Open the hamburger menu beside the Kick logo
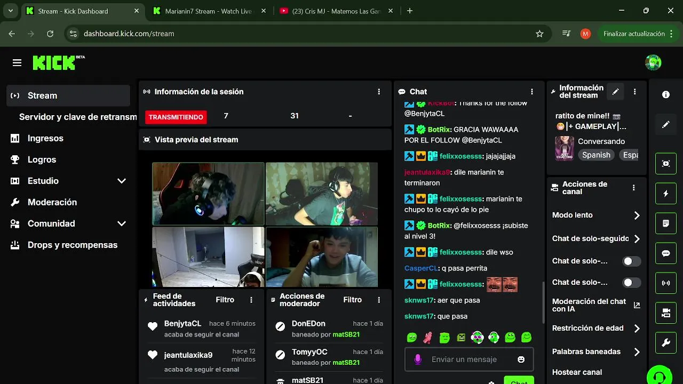Image resolution: width=683 pixels, height=384 pixels. [17, 63]
